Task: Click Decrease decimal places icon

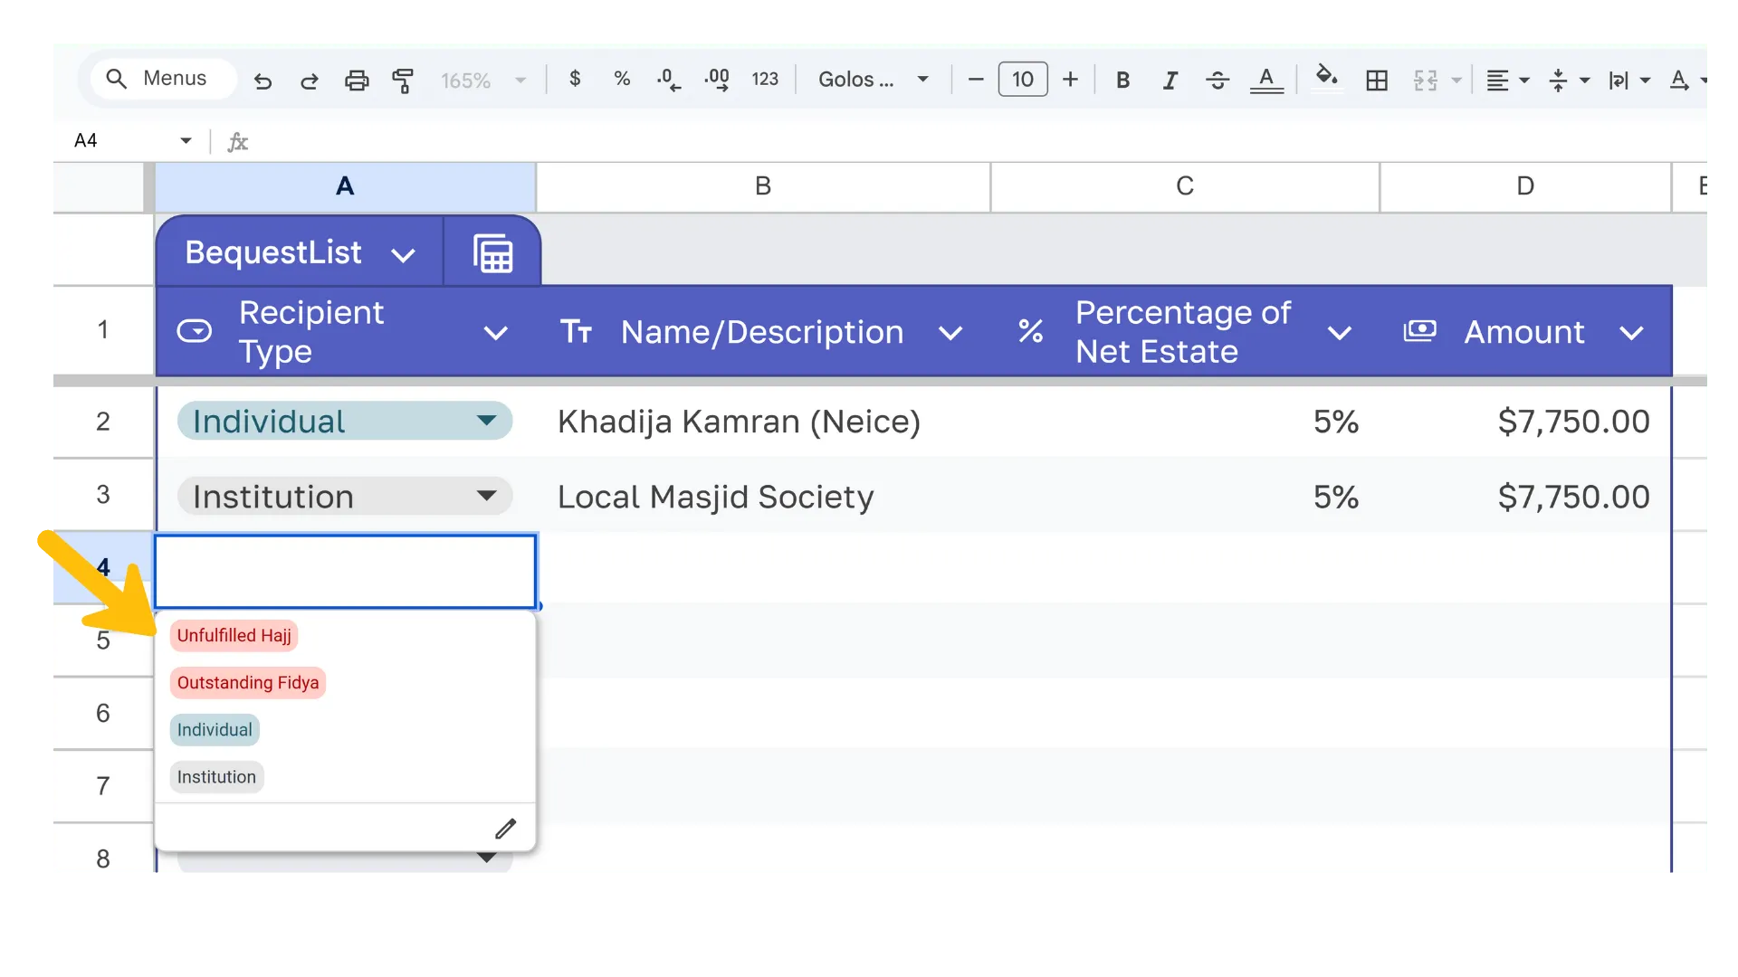Action: (669, 80)
